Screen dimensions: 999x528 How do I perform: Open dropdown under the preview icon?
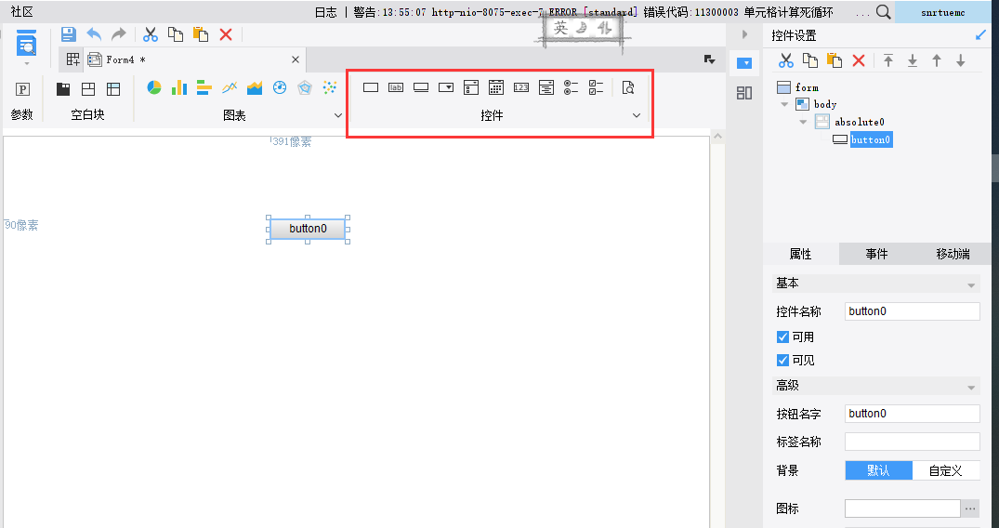[x=26, y=64]
